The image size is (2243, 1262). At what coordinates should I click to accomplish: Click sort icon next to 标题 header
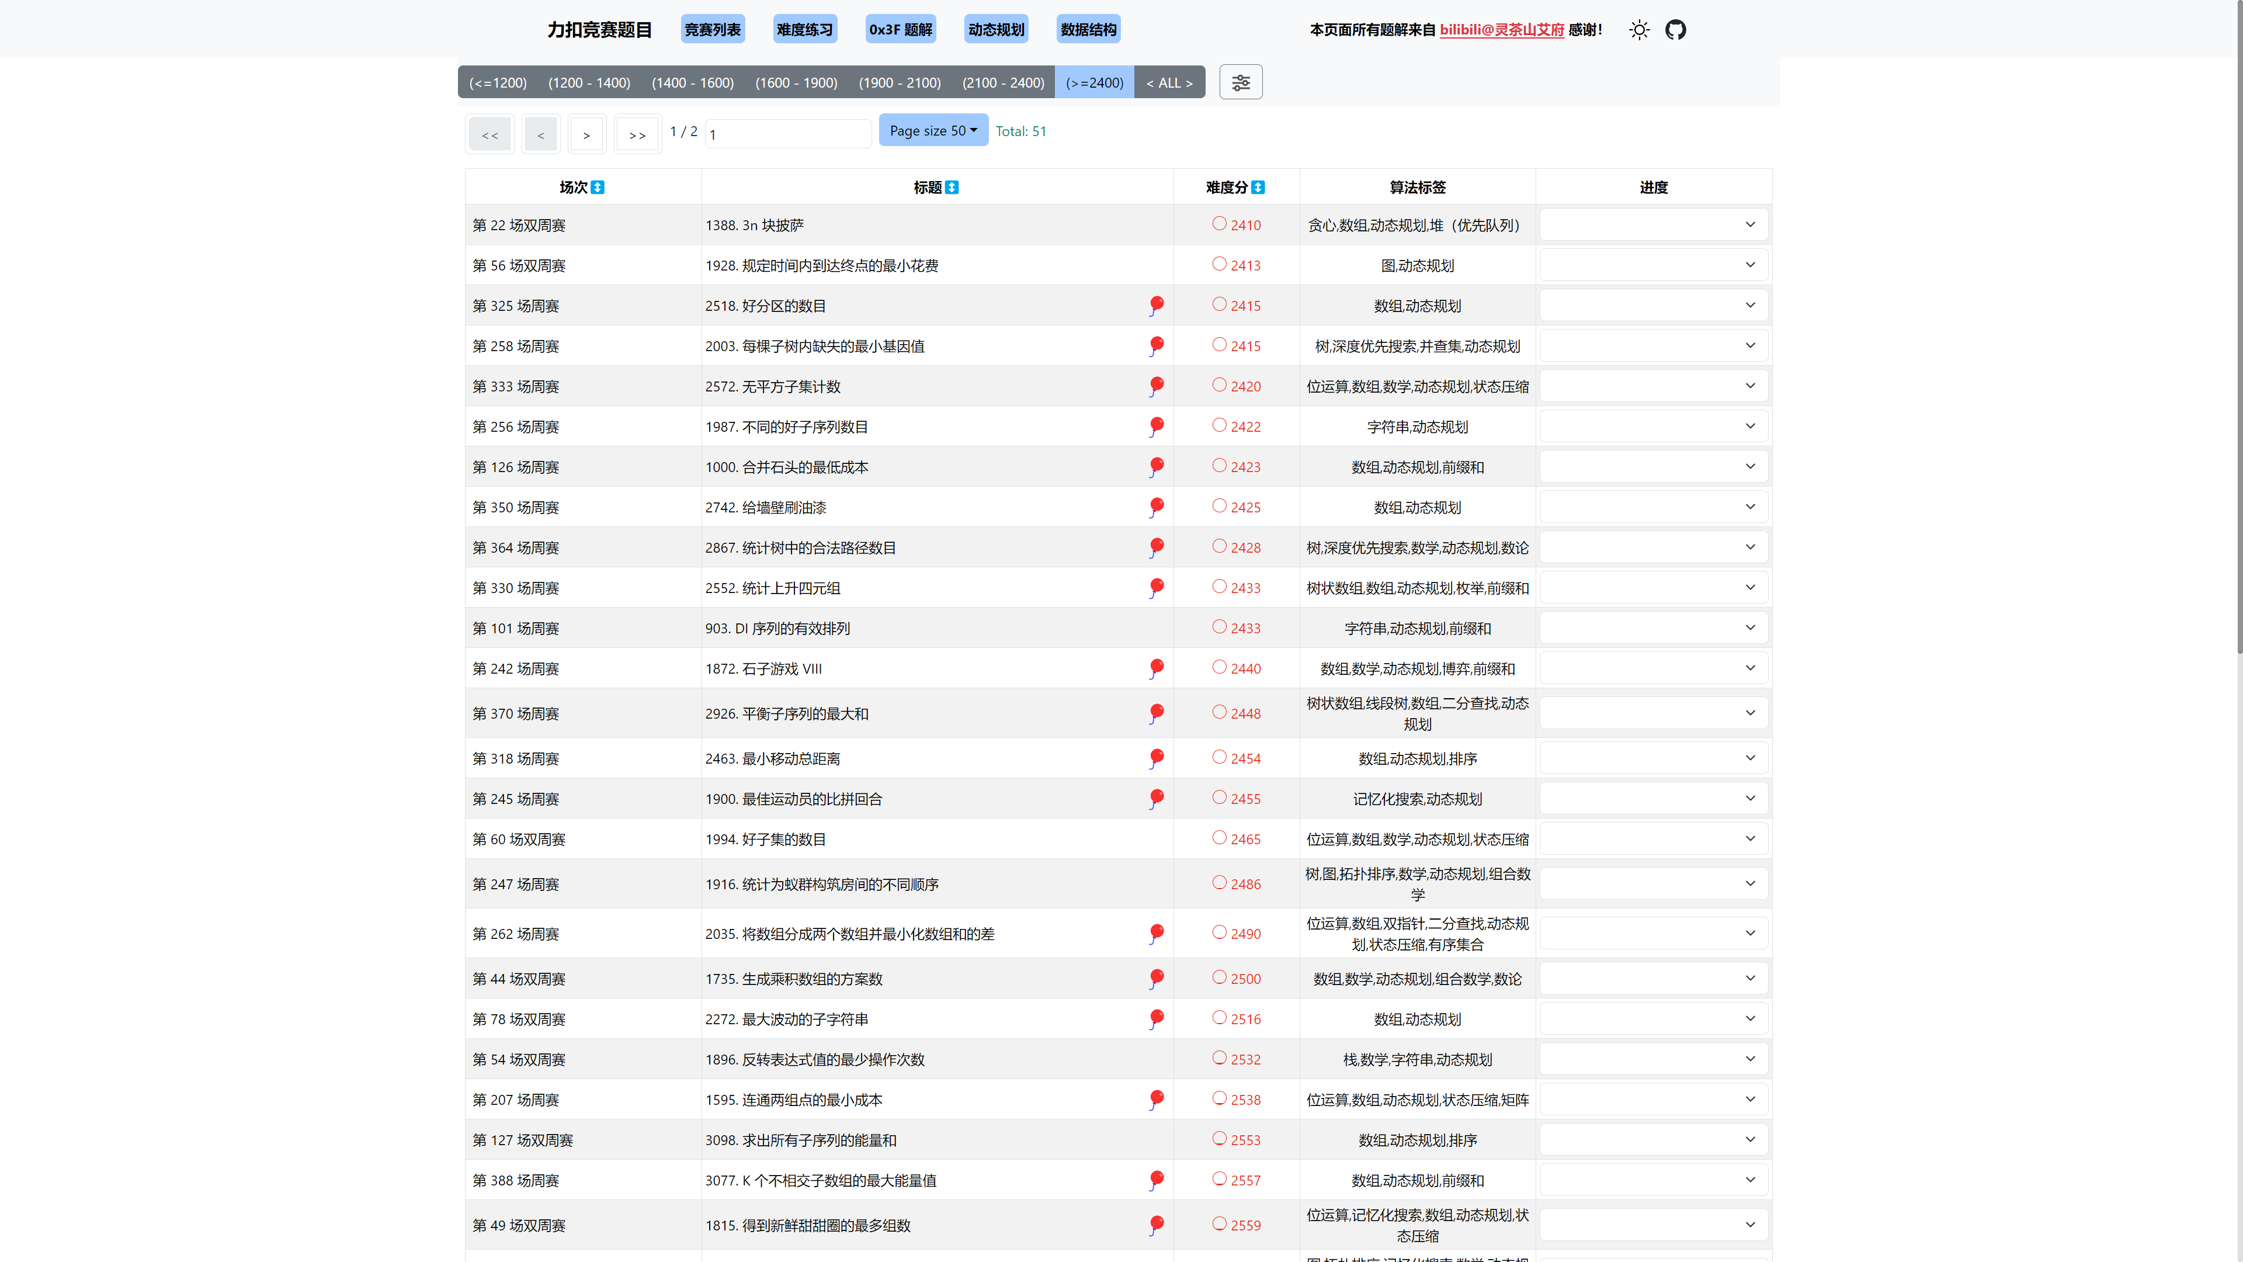952,187
